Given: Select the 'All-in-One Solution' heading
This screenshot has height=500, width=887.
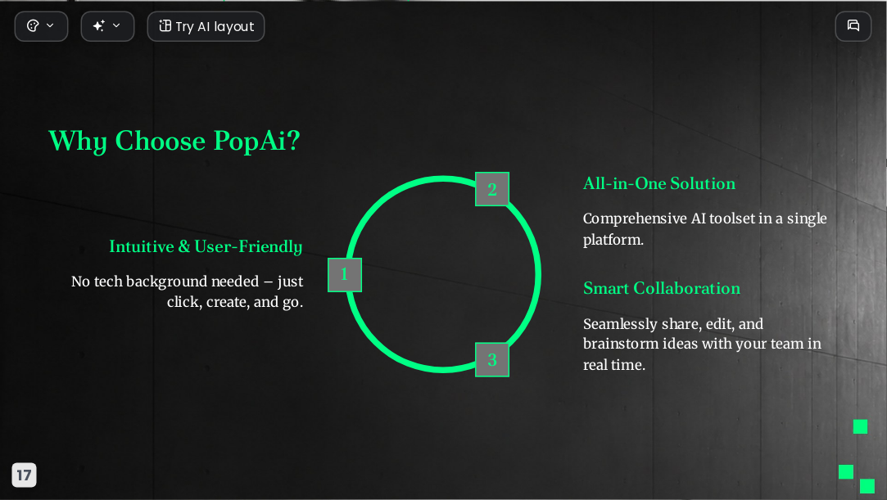Looking at the screenshot, I should pyautogui.click(x=659, y=183).
